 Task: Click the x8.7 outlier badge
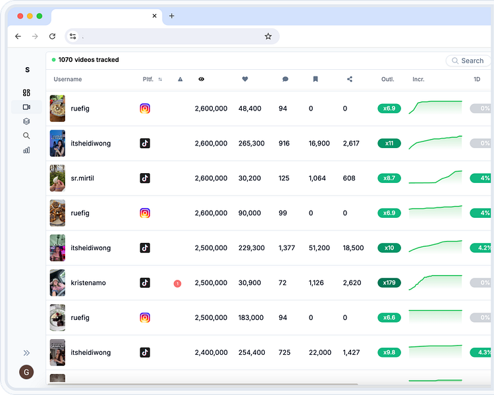coord(389,178)
